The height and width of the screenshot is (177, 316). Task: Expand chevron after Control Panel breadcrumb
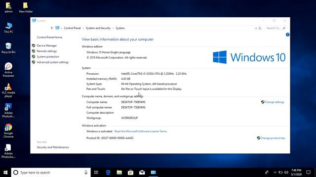click(83, 28)
